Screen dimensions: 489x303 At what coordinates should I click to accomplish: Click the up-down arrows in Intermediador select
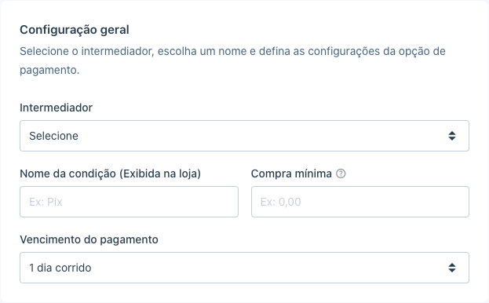click(x=452, y=136)
